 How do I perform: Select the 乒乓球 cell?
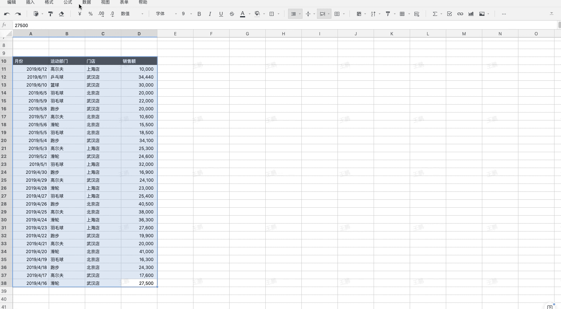click(x=67, y=77)
